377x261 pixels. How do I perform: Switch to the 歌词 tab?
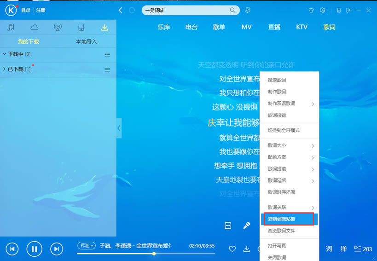coord(329,27)
